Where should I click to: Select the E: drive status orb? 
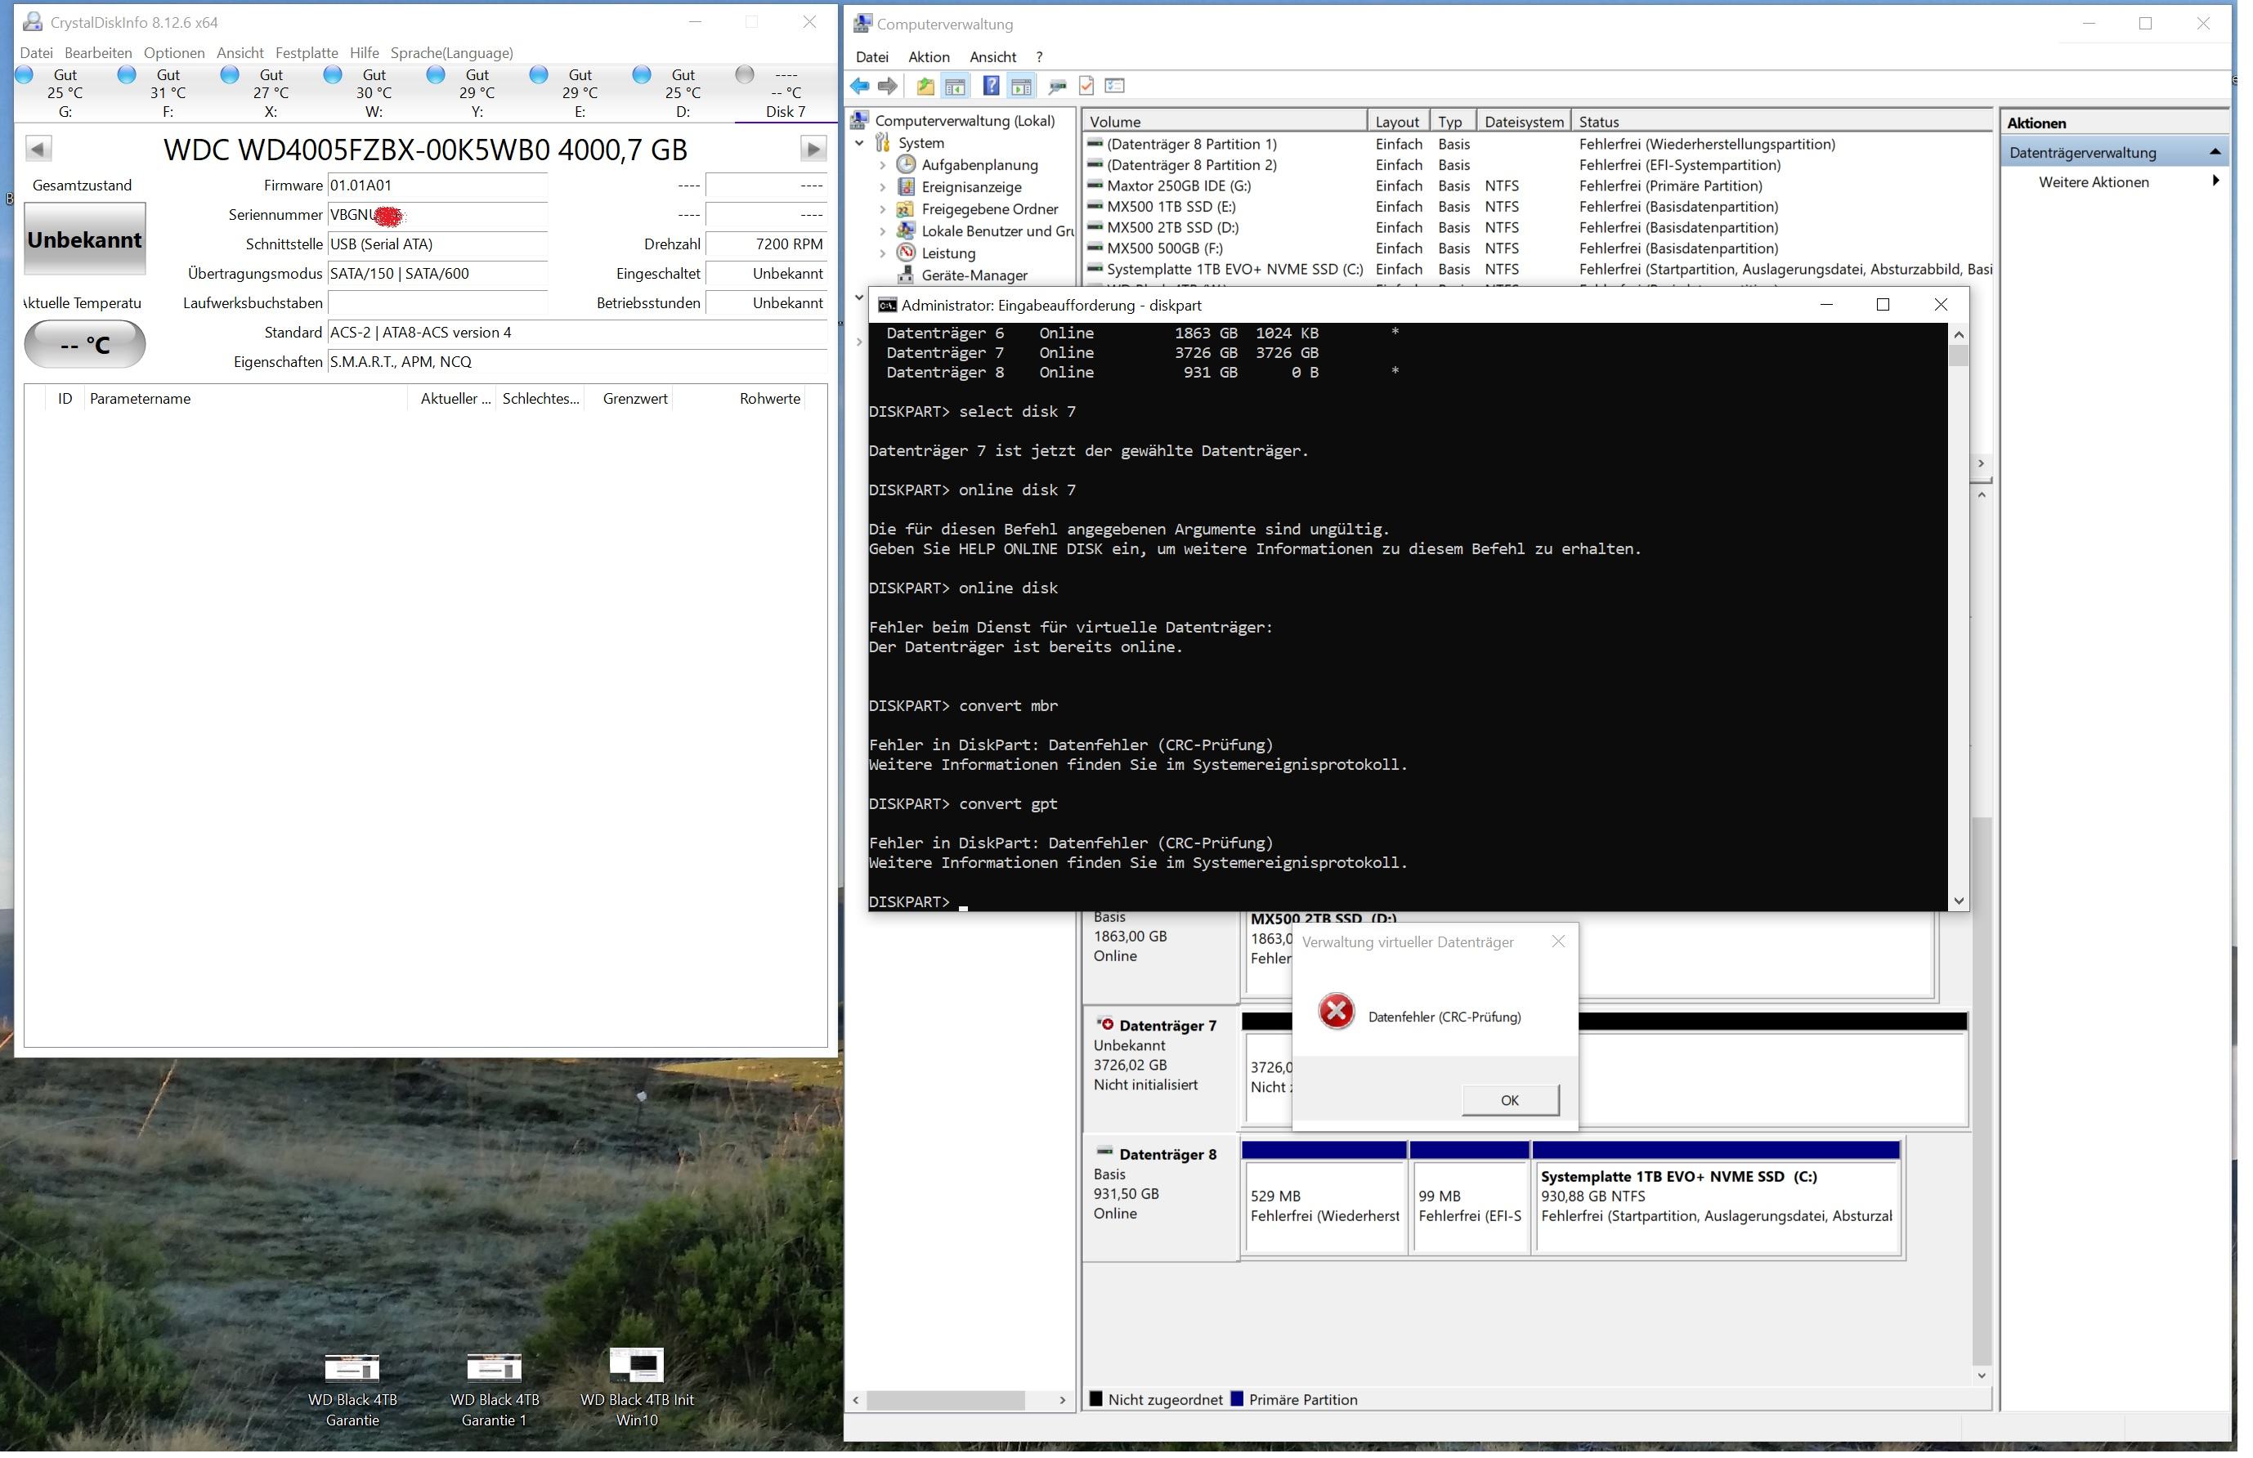(539, 74)
